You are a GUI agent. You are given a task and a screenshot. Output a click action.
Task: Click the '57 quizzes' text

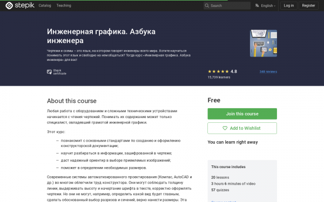pyautogui.click(x=220, y=190)
